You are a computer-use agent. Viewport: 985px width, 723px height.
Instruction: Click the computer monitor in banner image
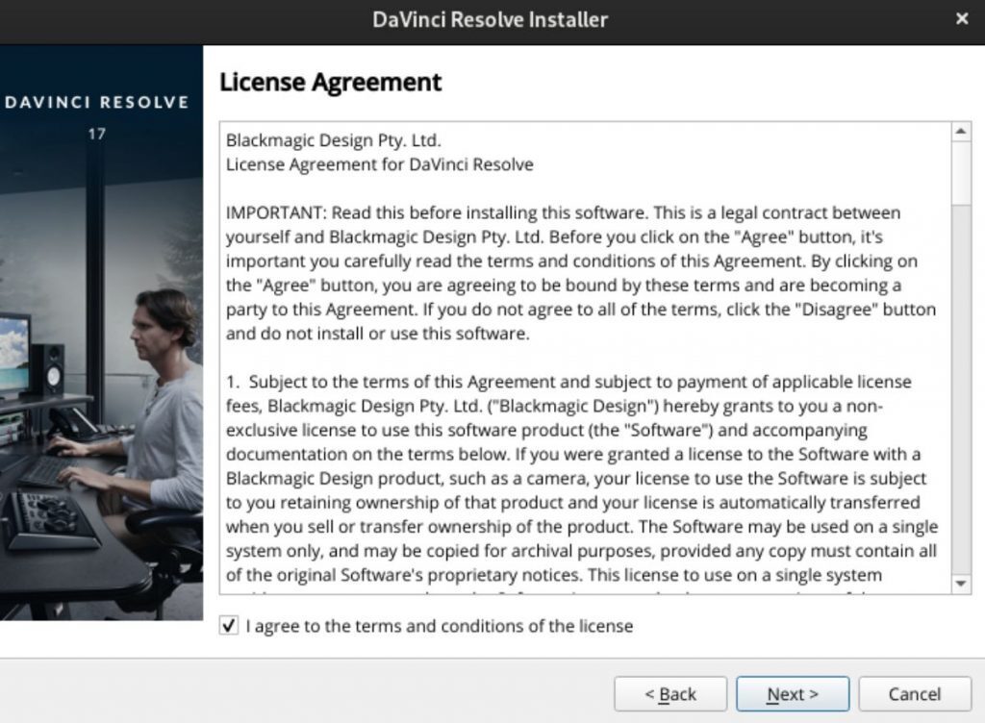[x=14, y=355]
